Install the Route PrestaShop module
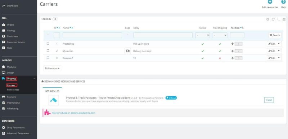Image resolution: width=288 pixels, height=139 pixels. [269, 100]
